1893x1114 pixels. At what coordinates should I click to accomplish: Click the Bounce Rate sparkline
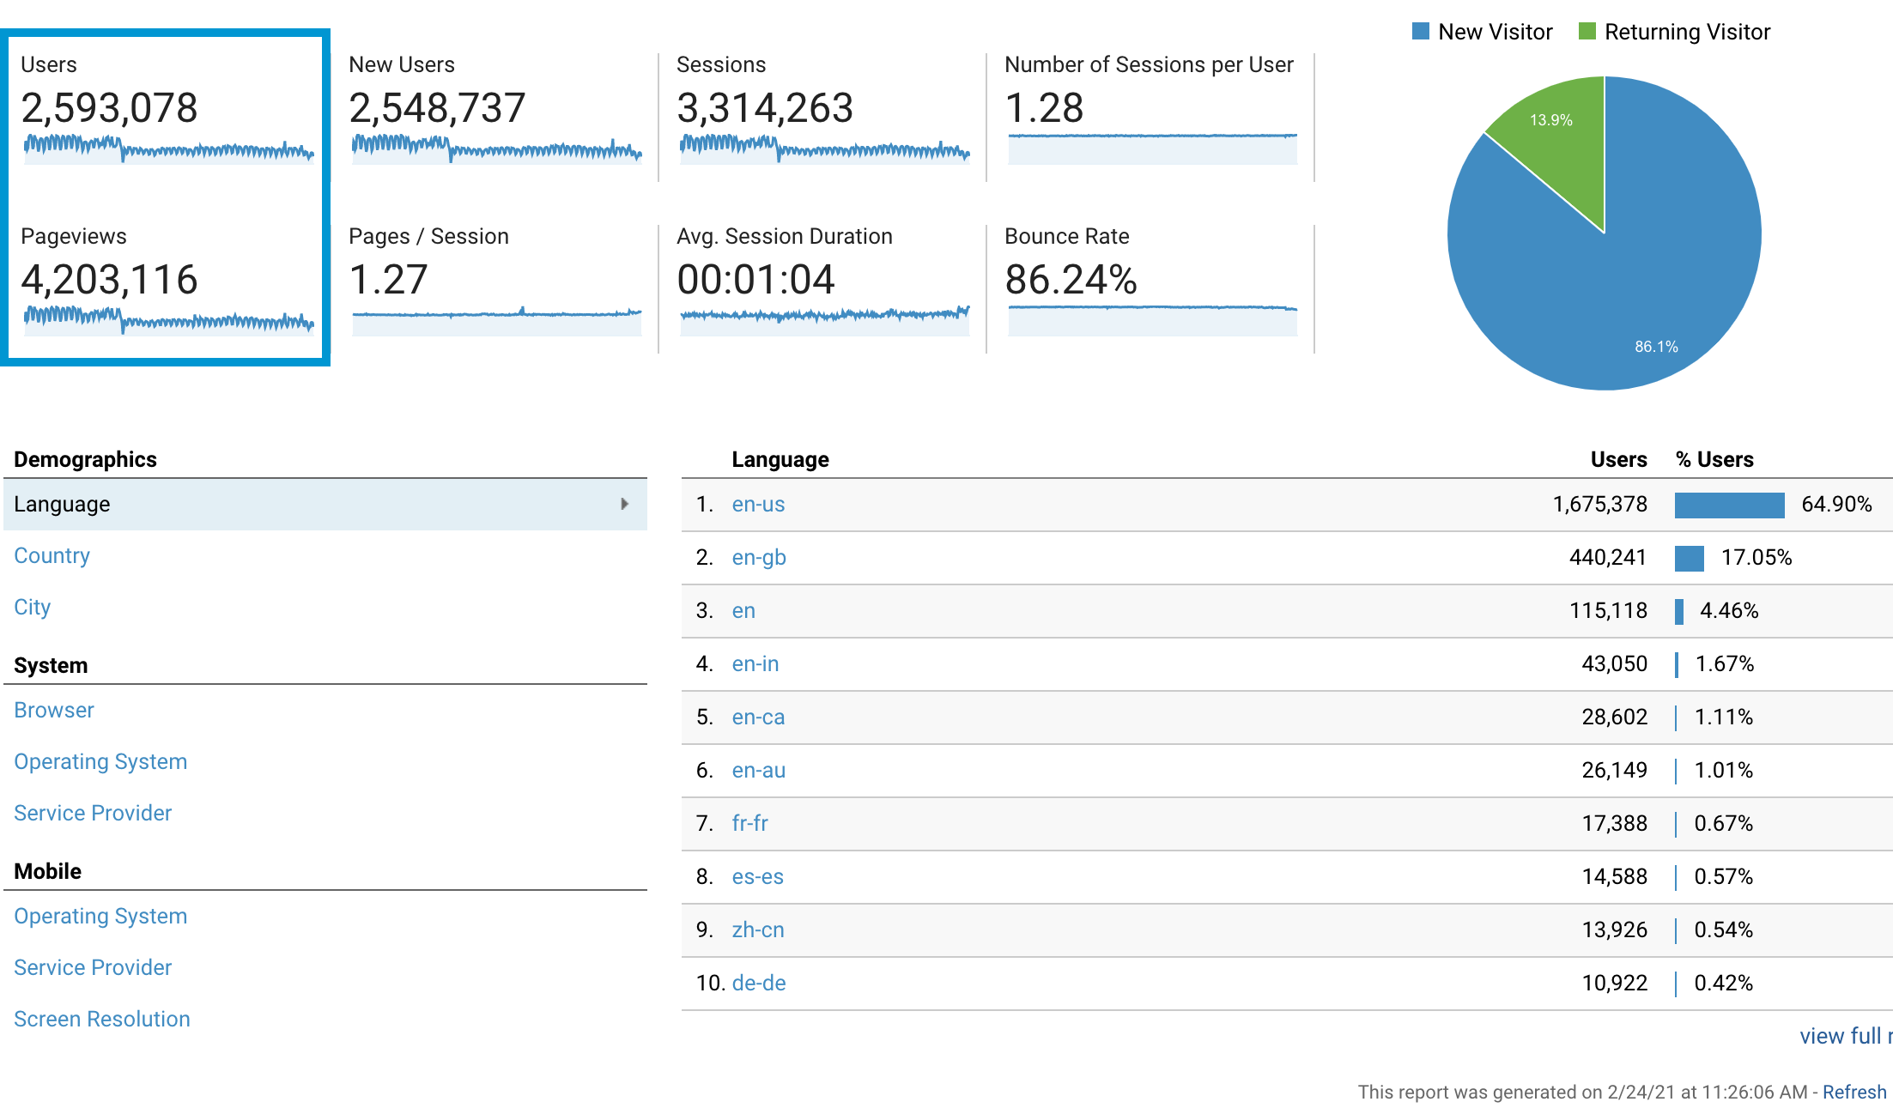pyautogui.click(x=1151, y=319)
